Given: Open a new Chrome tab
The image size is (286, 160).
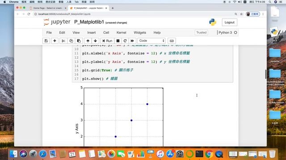Looking at the screenshot, I should (x=113, y=8).
